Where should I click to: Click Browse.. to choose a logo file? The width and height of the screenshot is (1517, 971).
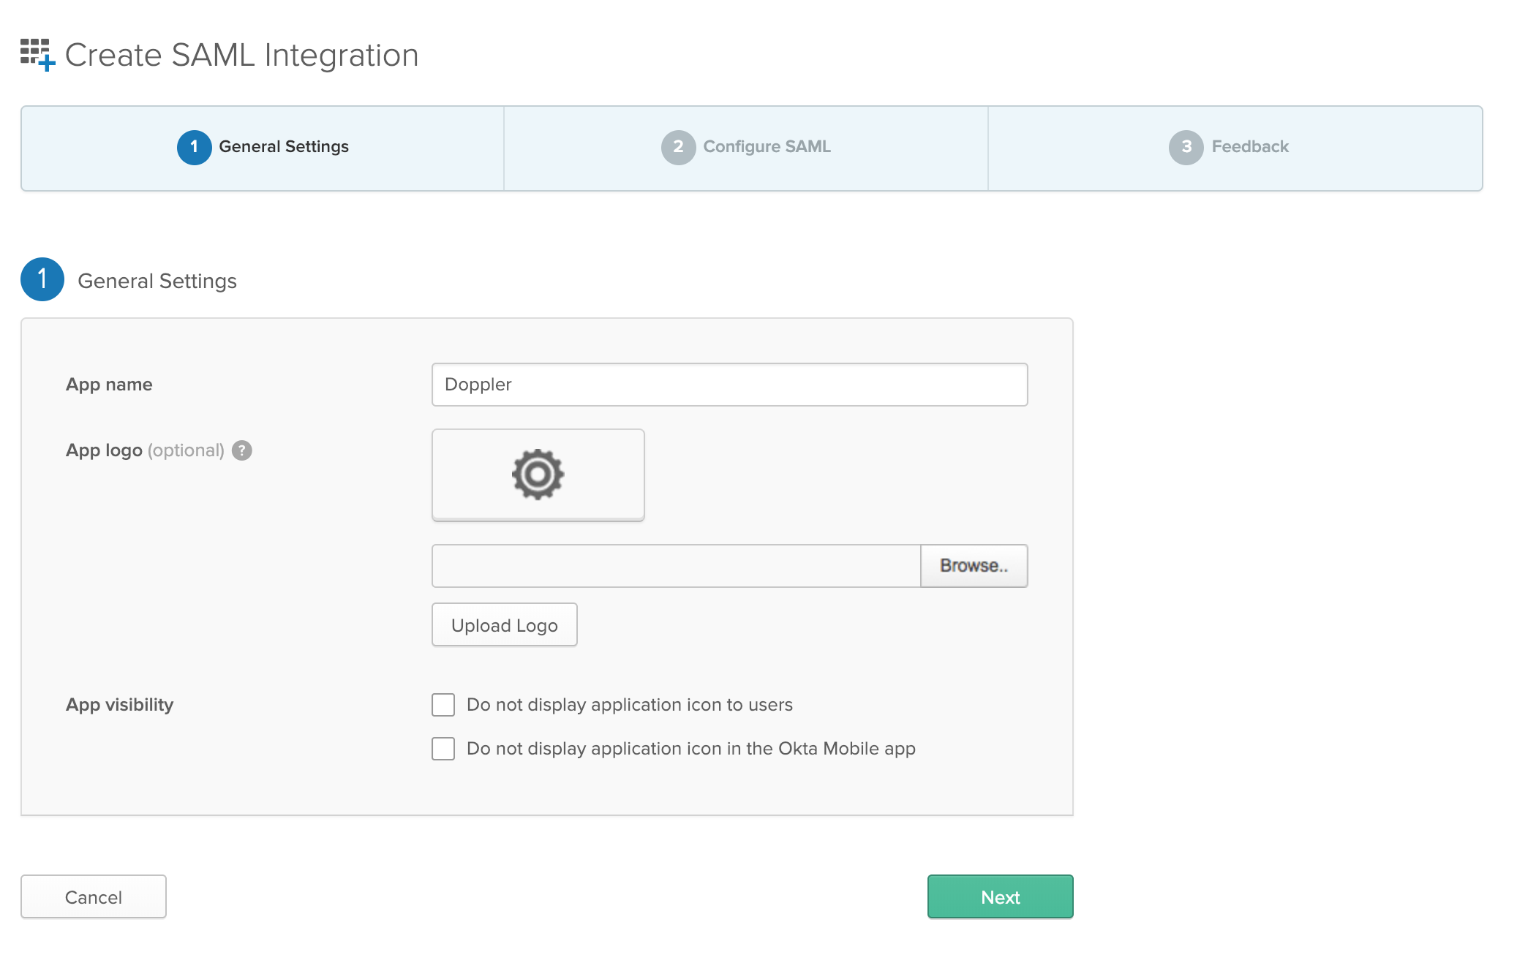point(974,566)
